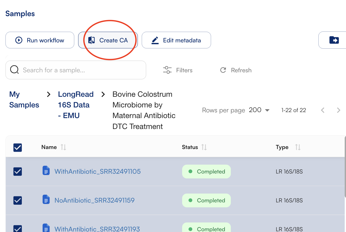This screenshot has height=232, width=346.
Task: Click the move-to-folder arrow icon
Action: pos(334,40)
